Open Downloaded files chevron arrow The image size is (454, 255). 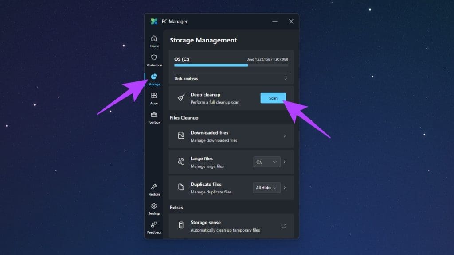[285, 136]
